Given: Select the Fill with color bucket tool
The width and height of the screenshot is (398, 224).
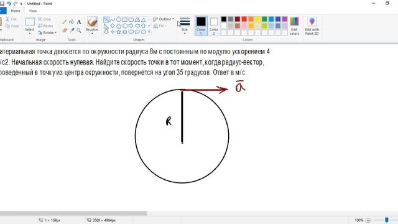Looking at the screenshot, I should [72, 22].
